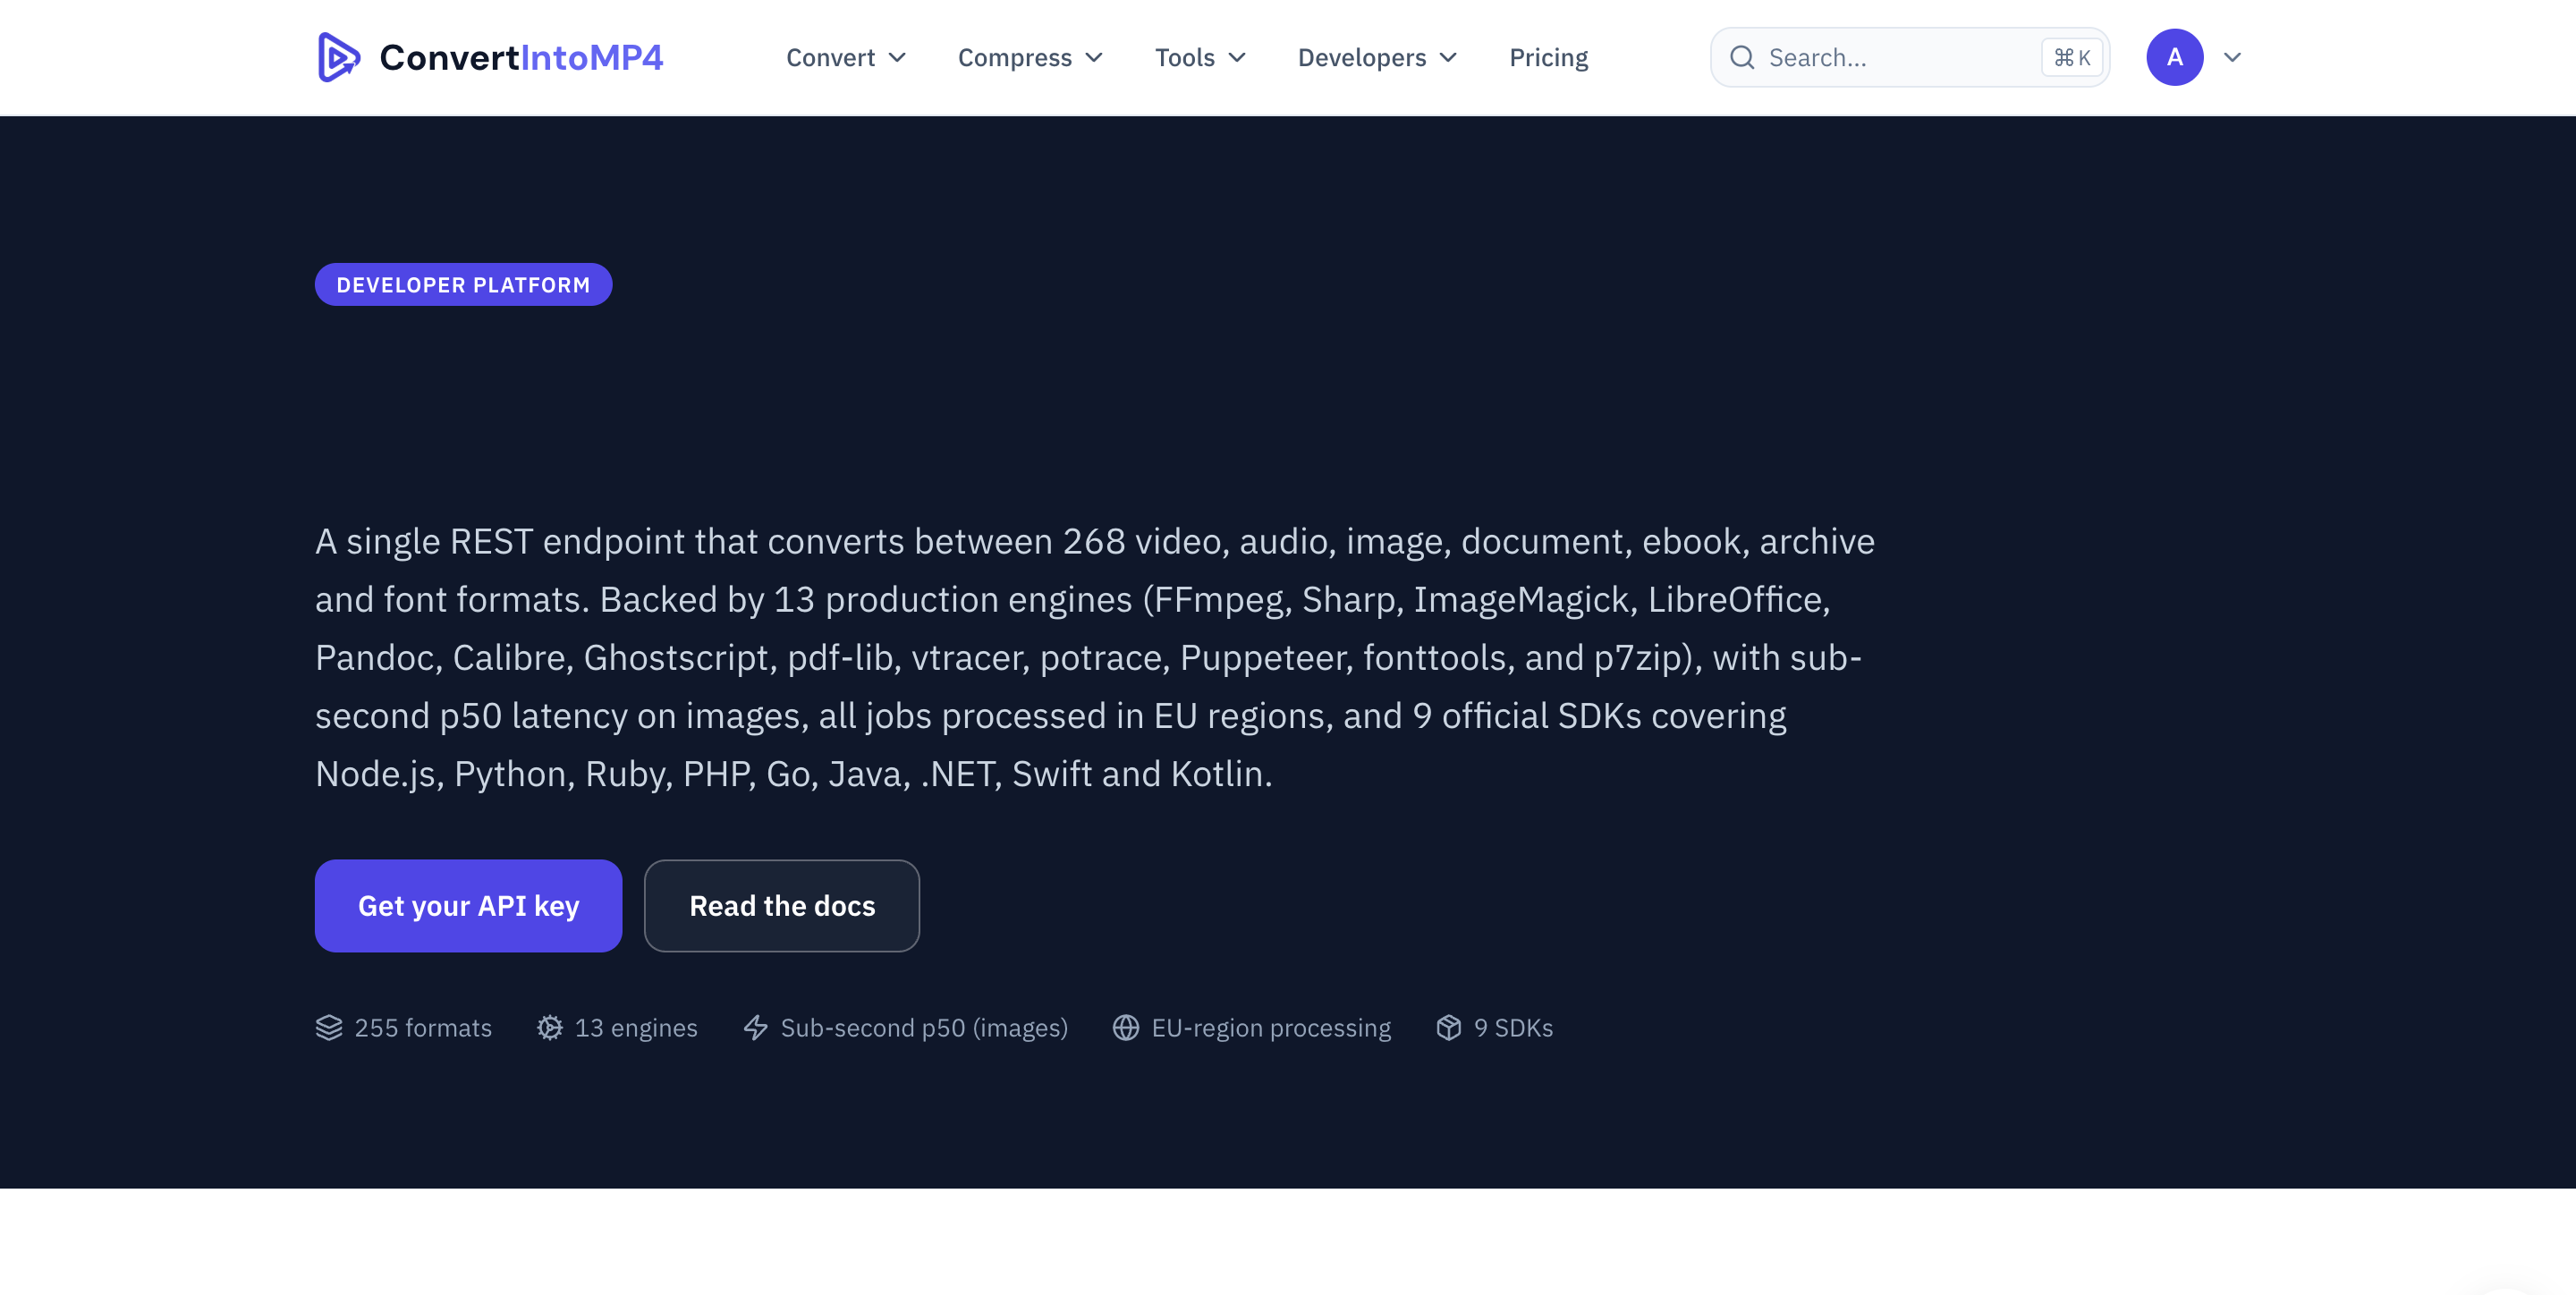Click the ConvertIntoMP4 brand name link
This screenshot has width=2576, height=1295.
521,57
